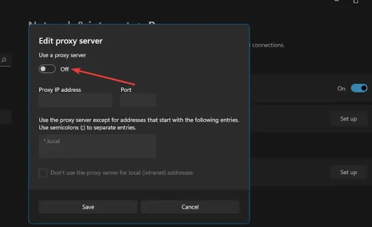Click the Port input field
372x227 pixels.
138,100
